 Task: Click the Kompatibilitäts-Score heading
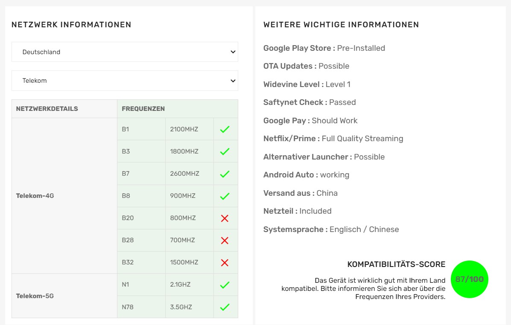pos(396,264)
